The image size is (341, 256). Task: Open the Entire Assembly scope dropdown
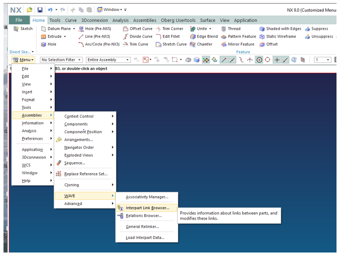(108, 60)
